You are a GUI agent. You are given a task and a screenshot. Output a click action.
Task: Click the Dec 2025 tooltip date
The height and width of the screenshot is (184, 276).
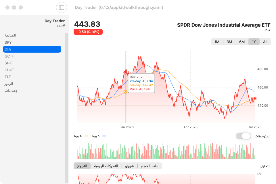(137, 77)
